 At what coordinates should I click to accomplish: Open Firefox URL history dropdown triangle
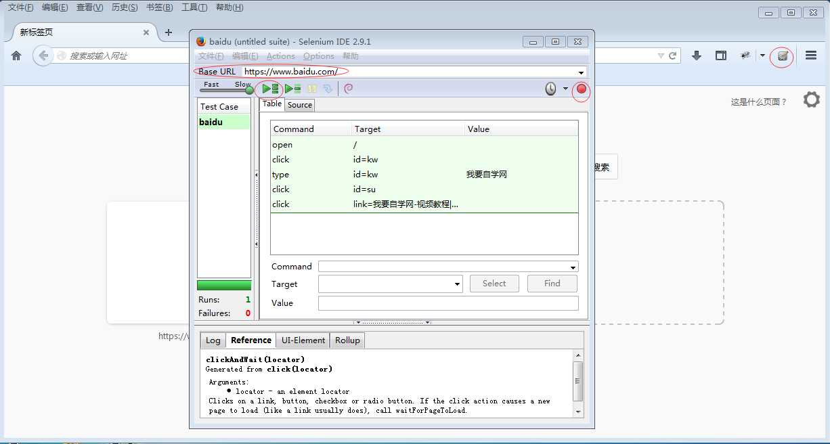(661, 56)
